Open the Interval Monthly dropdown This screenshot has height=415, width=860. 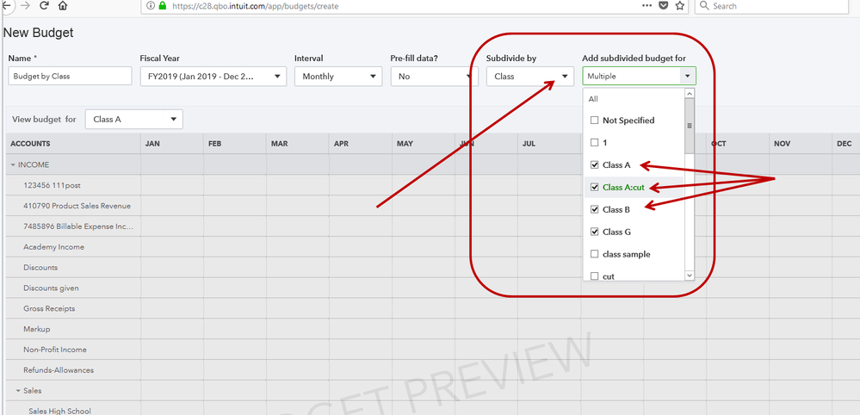click(x=338, y=77)
